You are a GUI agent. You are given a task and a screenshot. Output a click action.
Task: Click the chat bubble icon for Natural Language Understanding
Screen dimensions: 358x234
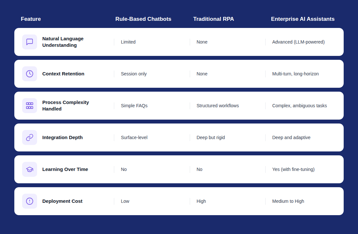coord(30,42)
